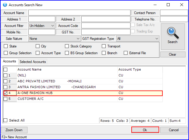189x140 pixels.
Task: Switch to the Selected Accounts tab
Action: tap(32, 62)
